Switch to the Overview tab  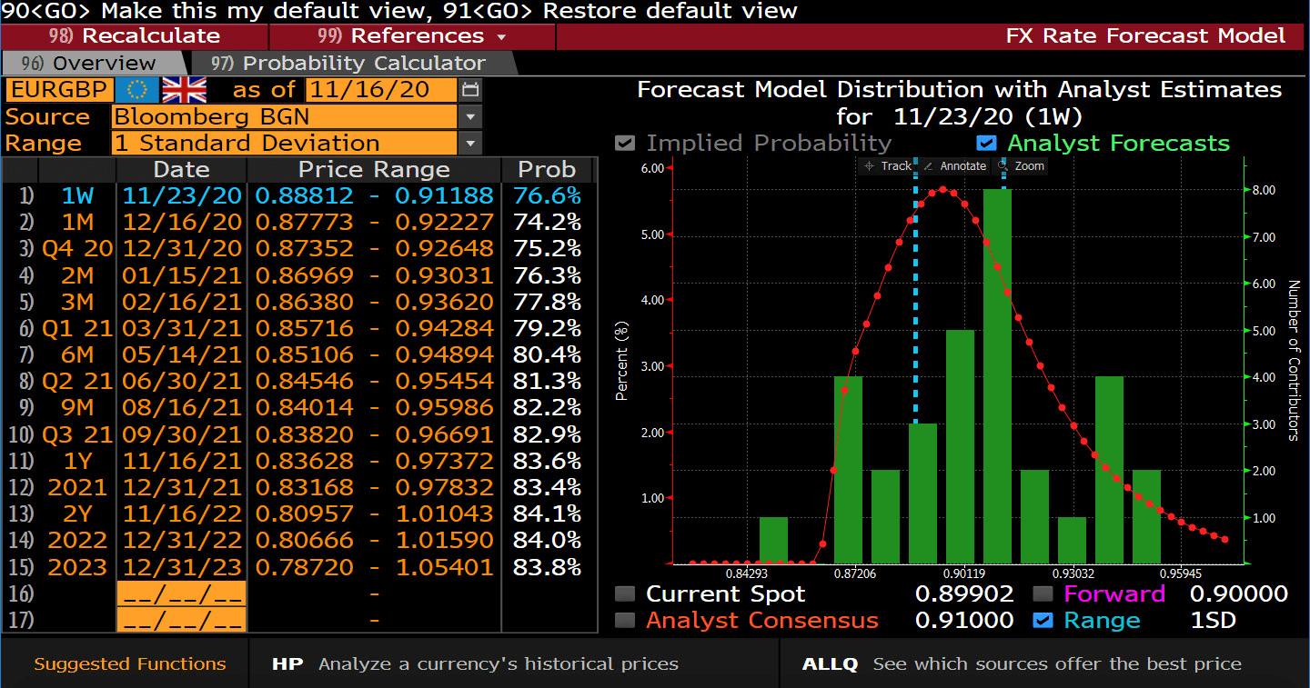pyautogui.click(x=94, y=64)
